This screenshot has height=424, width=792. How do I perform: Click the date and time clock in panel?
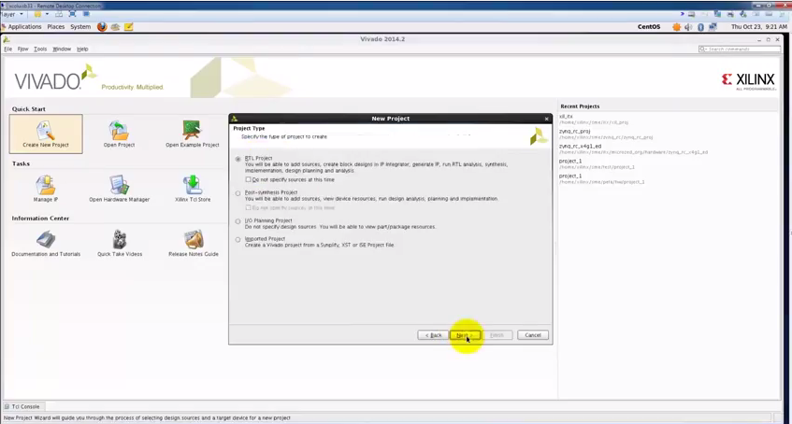pyautogui.click(x=758, y=27)
